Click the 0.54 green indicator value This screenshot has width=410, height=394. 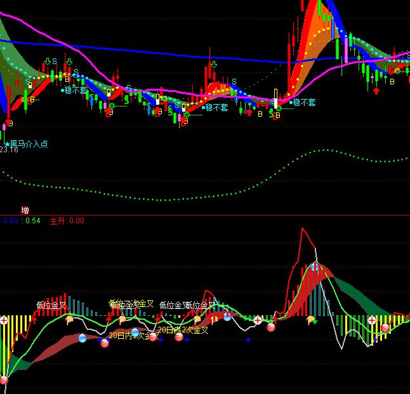[x=32, y=221]
